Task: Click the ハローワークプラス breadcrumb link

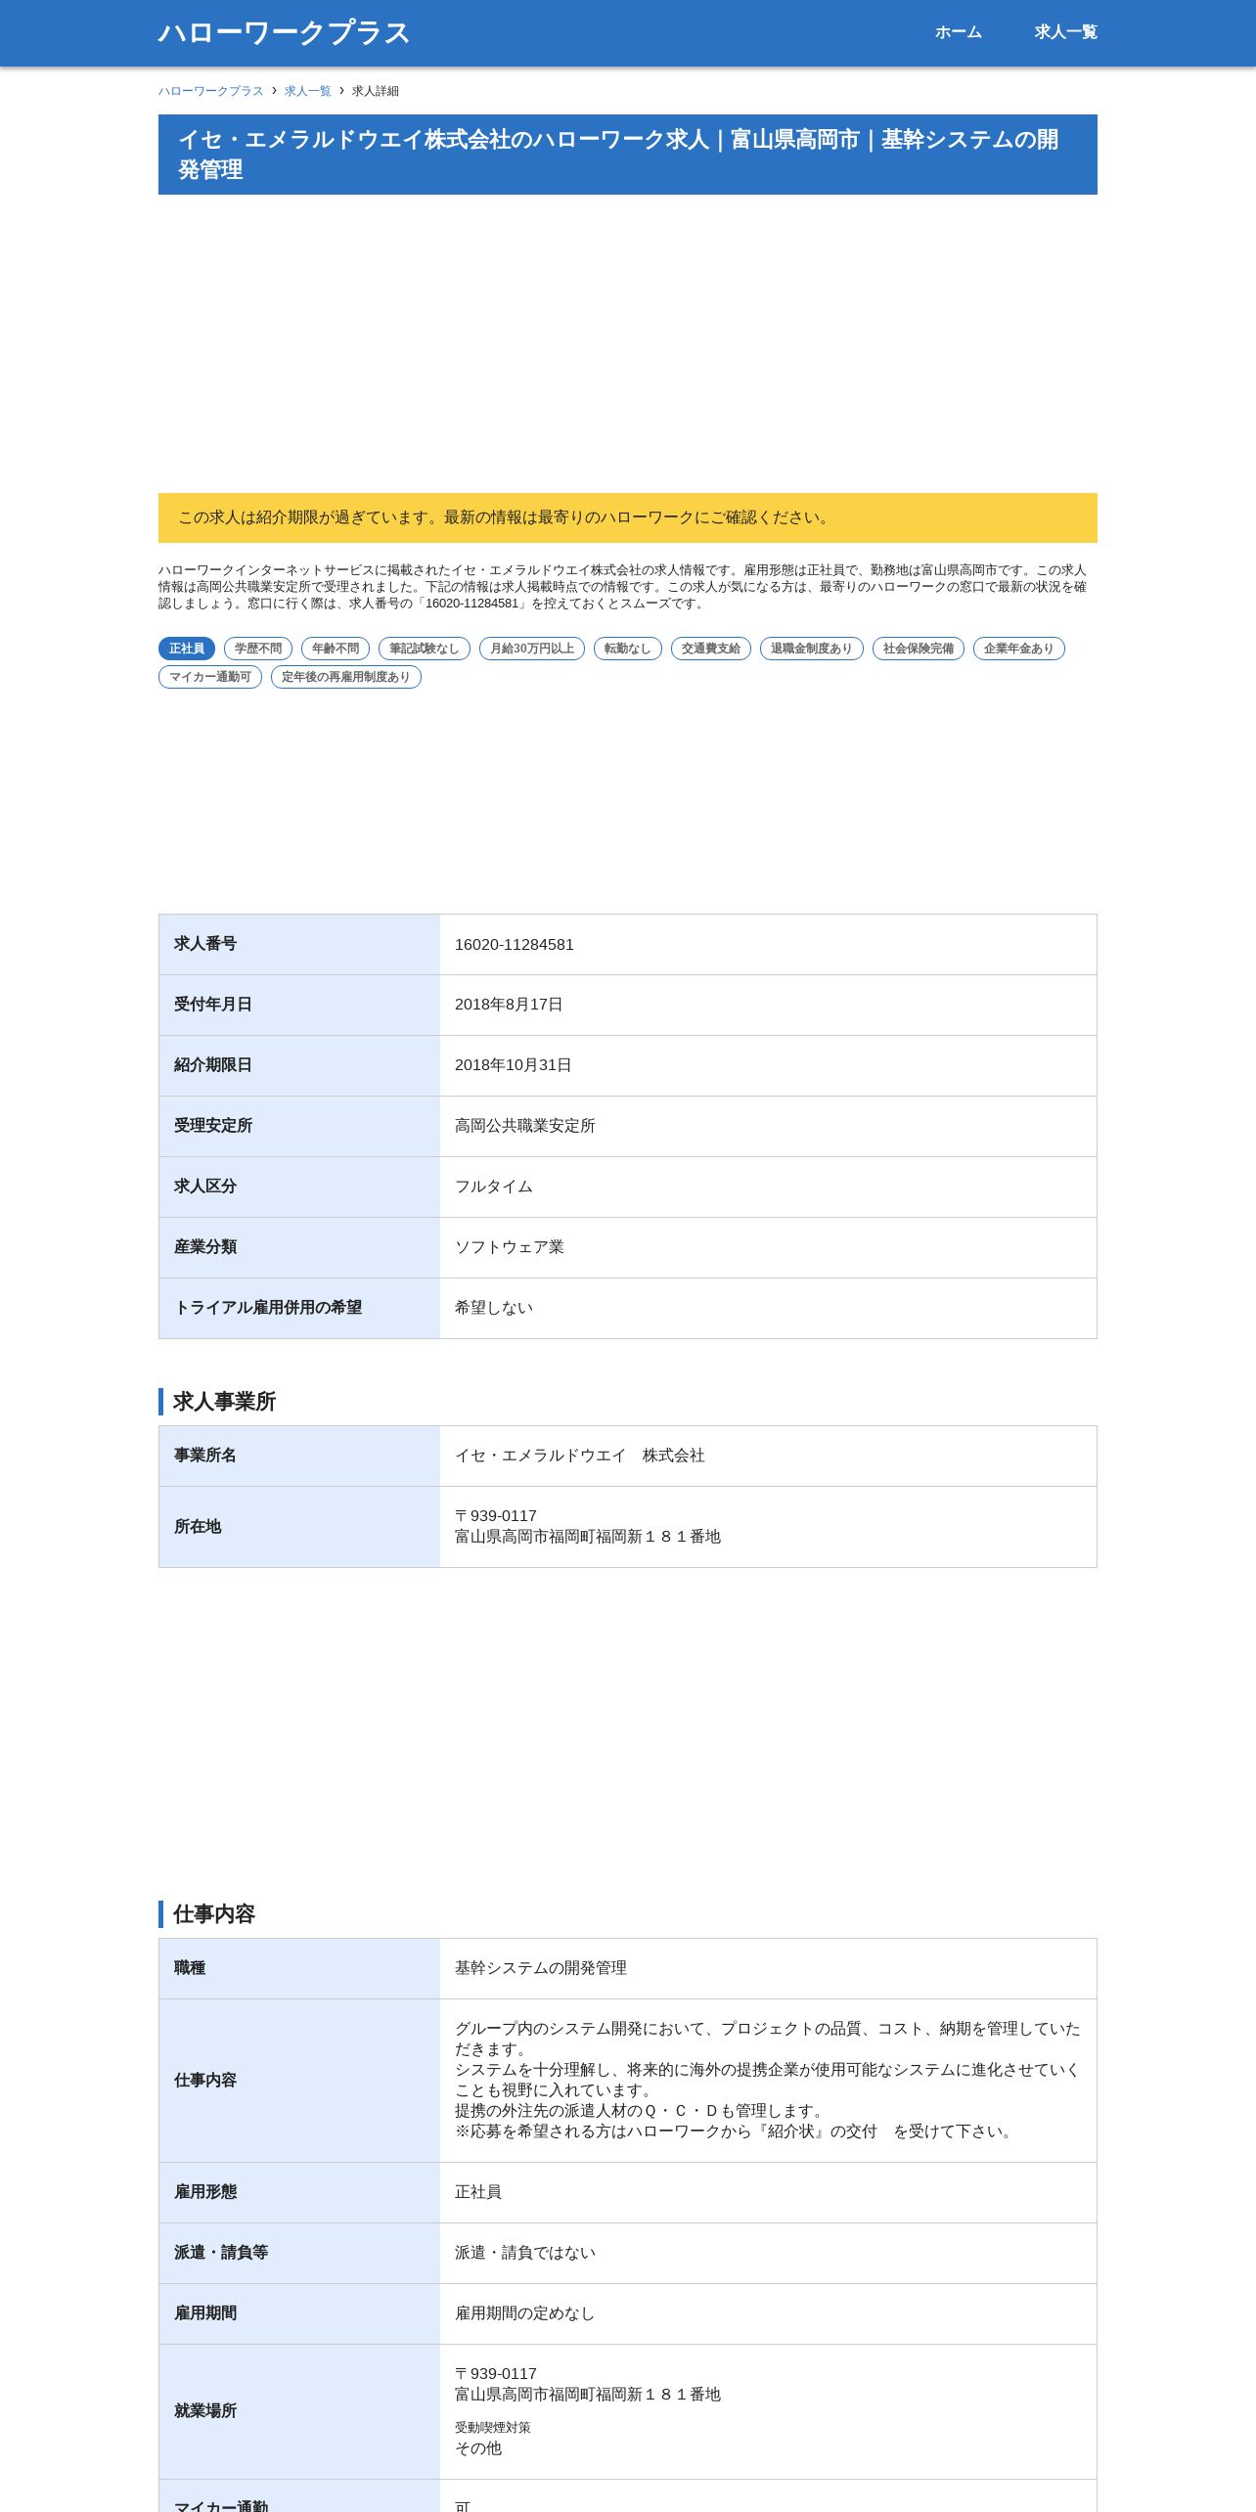Action: coord(211,91)
